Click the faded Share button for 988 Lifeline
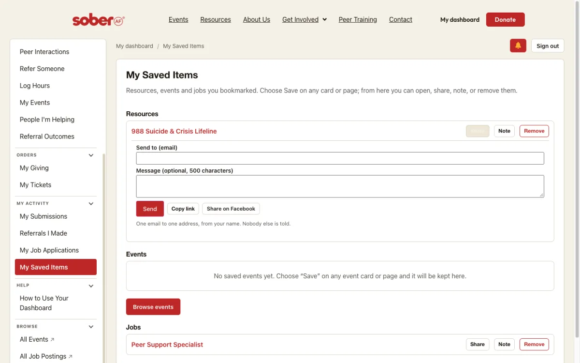Screen dimensions: 580x363 tap(478, 131)
